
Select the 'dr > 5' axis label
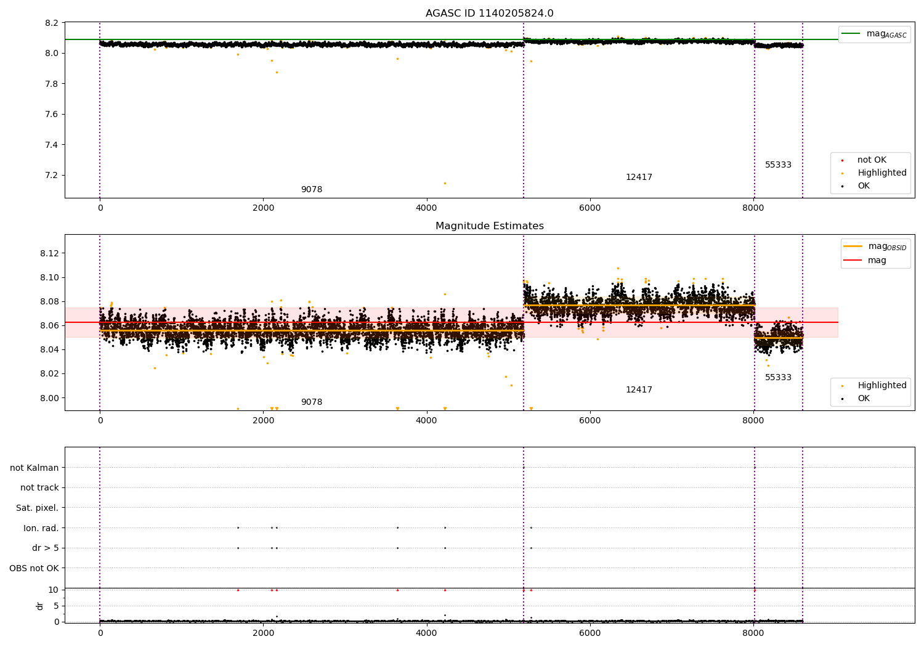46,548
